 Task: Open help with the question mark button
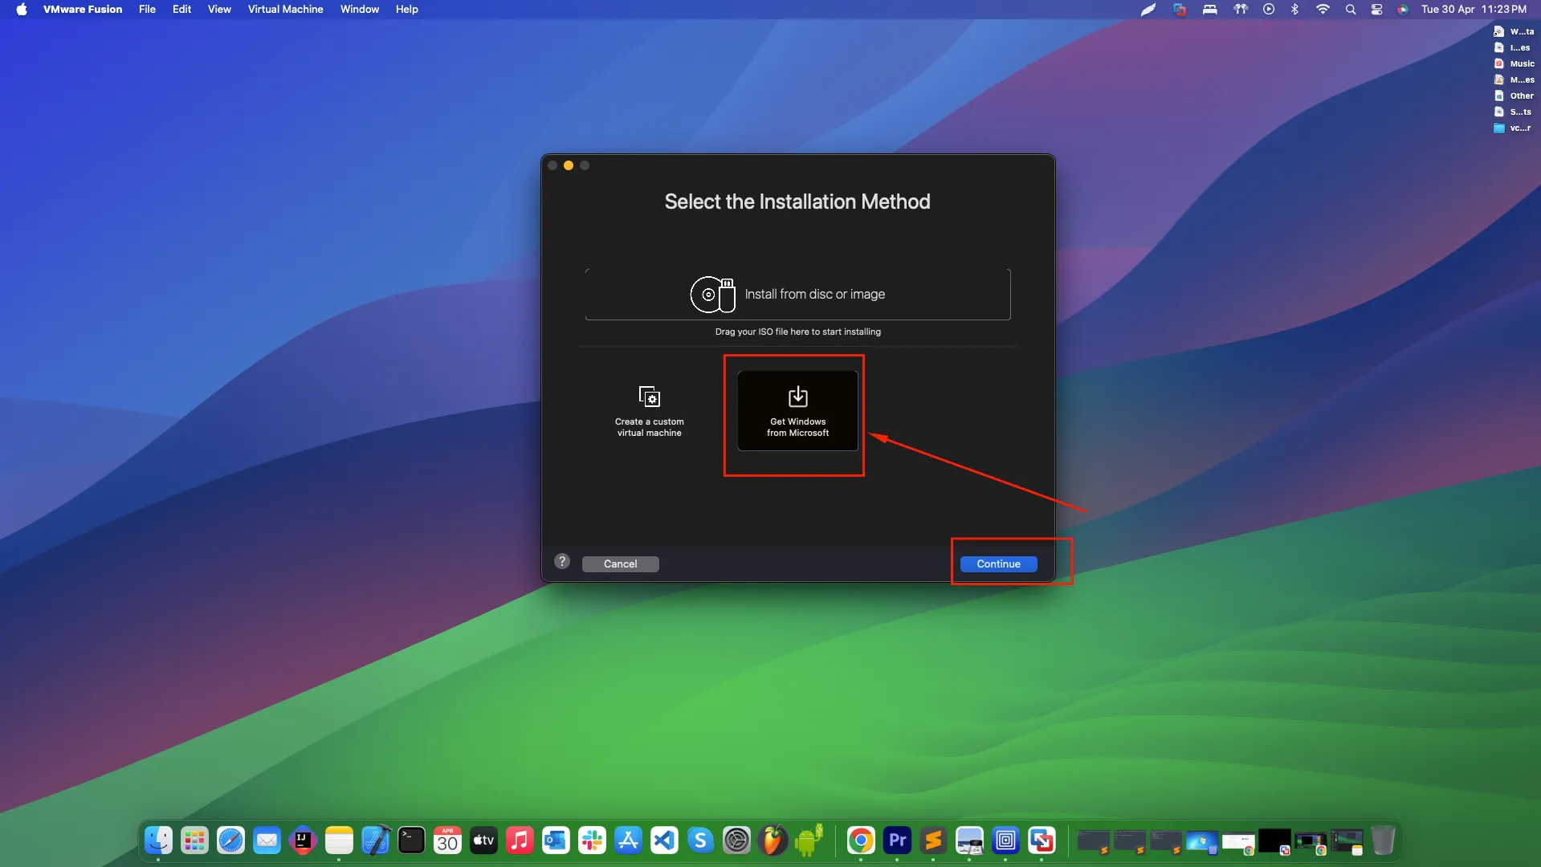[562, 561]
